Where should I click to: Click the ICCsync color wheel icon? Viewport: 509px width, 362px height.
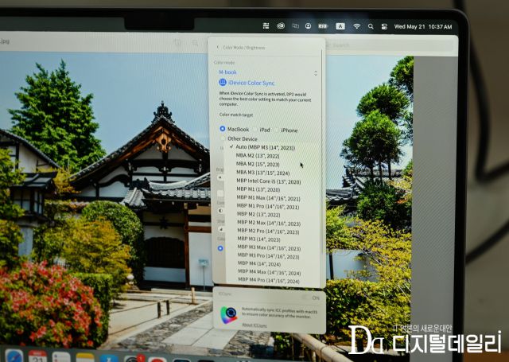230,316
